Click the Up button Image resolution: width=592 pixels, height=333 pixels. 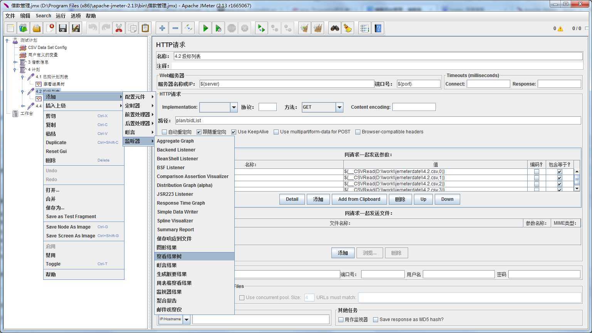pos(423,199)
